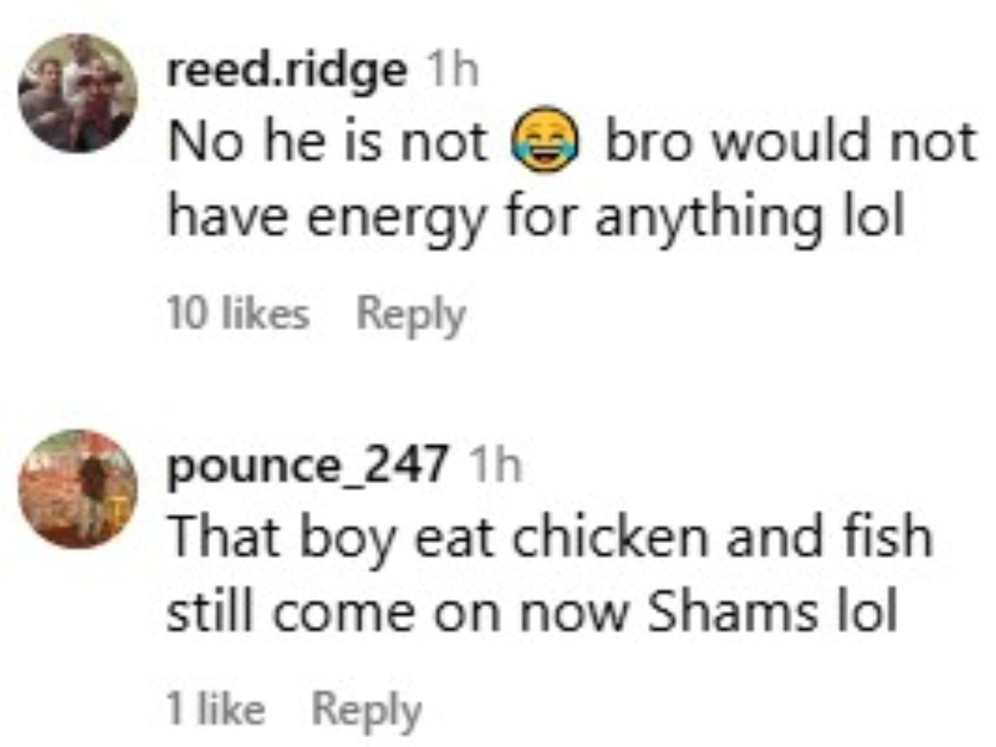The image size is (996, 747).
Task: Click the laughing-crying emoji in first comment
Action: pyautogui.click(x=545, y=142)
